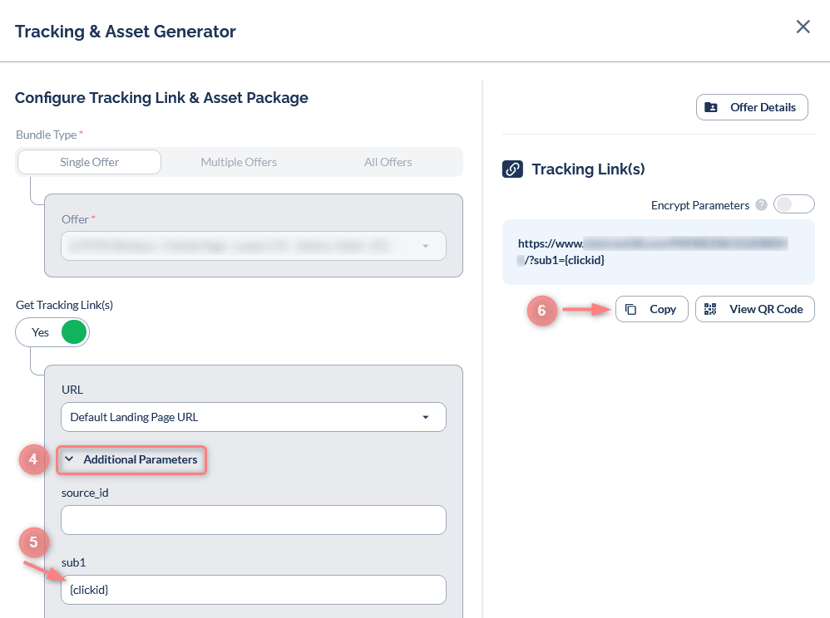
Task: Click the folder icon for Offer Details
Action: (x=711, y=107)
